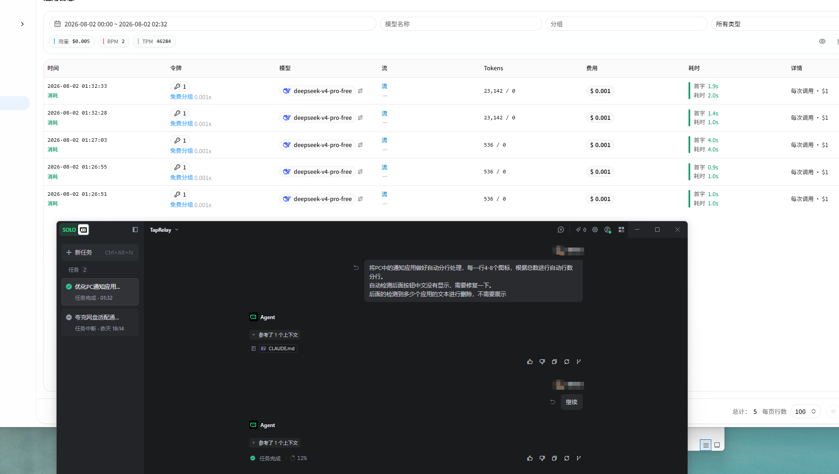Click retry icon beside model in 01:32:33 row
839x474 pixels.
[360, 91]
